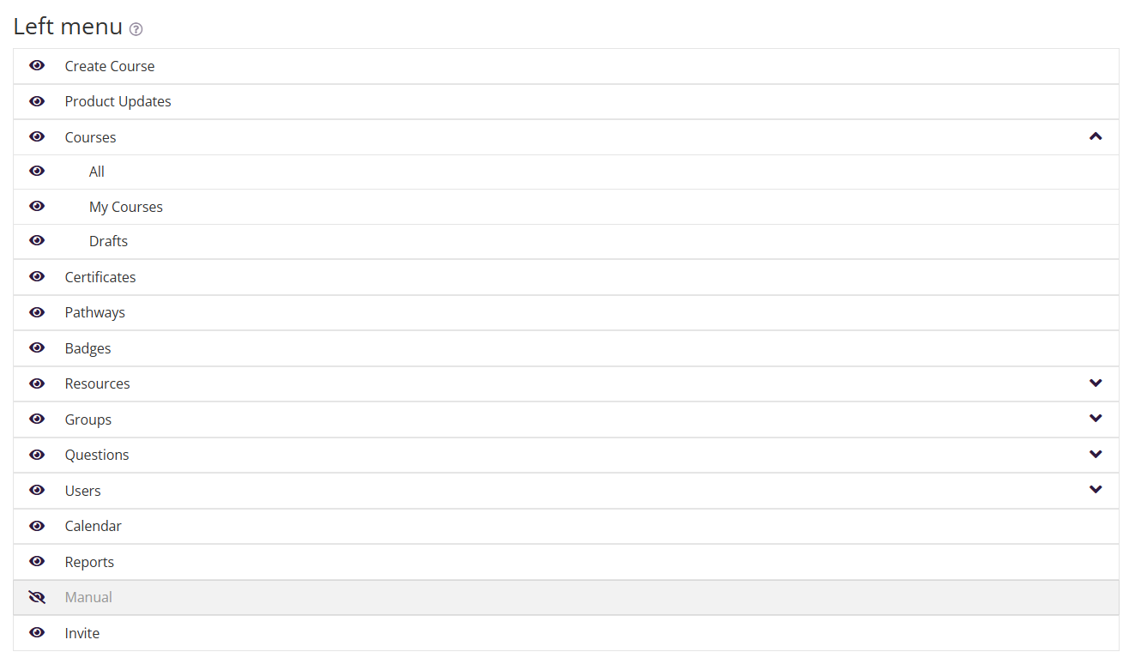Click the eye icon beside Badges
This screenshot has width=1129, height=658.
pos(37,348)
